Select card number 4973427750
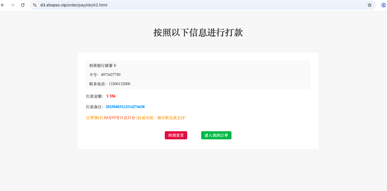Screen dimensions: 387x191 tap(111, 75)
